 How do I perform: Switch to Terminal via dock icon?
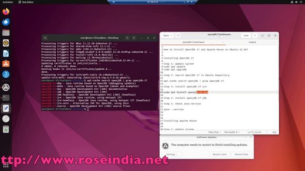pos(6,98)
